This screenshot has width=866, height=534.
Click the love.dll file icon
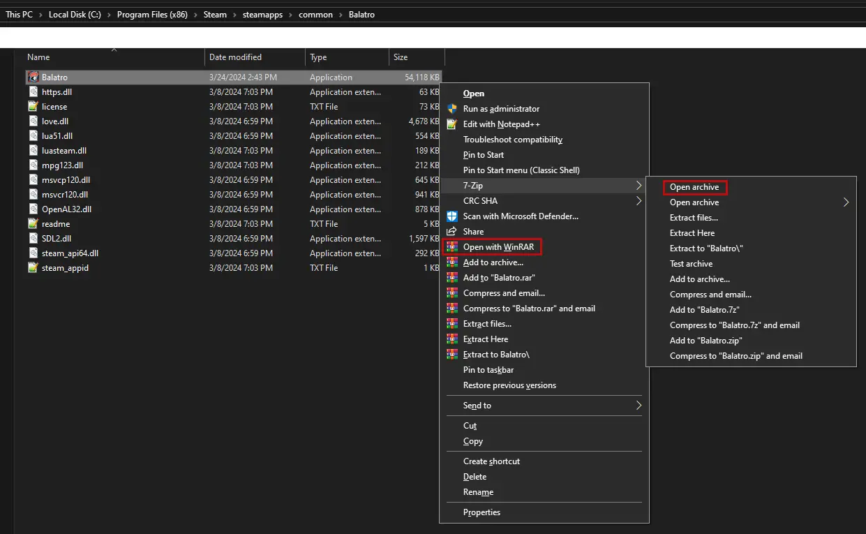pos(33,121)
